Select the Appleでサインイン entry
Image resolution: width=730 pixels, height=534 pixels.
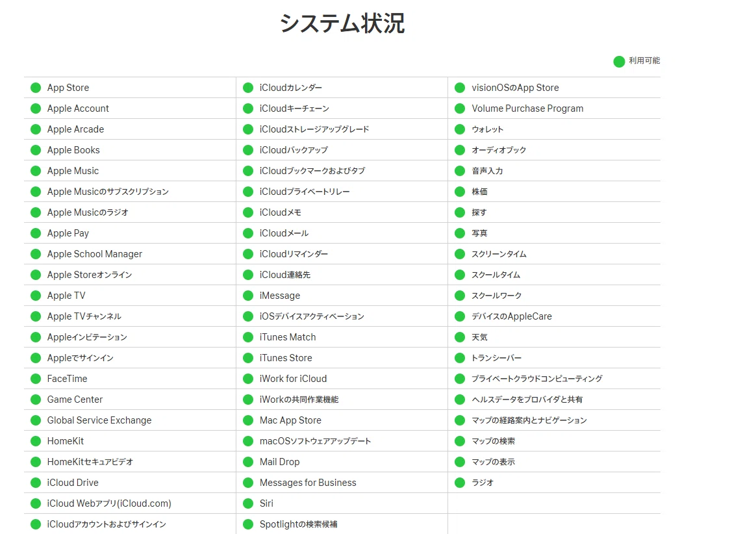coord(80,358)
